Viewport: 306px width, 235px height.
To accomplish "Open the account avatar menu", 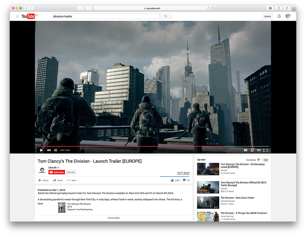I will click(x=288, y=16).
